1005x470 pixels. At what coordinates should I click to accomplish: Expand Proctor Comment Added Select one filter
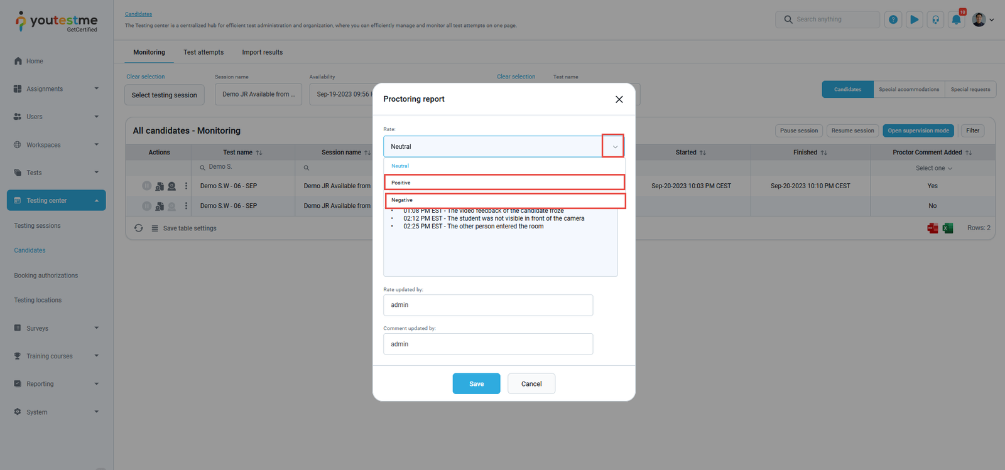coord(933,168)
